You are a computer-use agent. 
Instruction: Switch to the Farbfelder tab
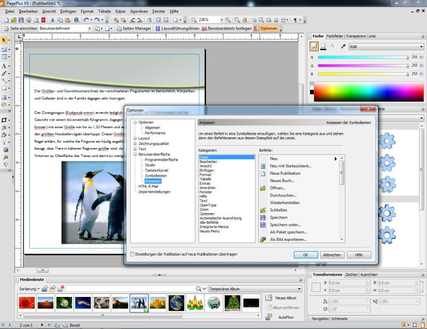point(335,36)
